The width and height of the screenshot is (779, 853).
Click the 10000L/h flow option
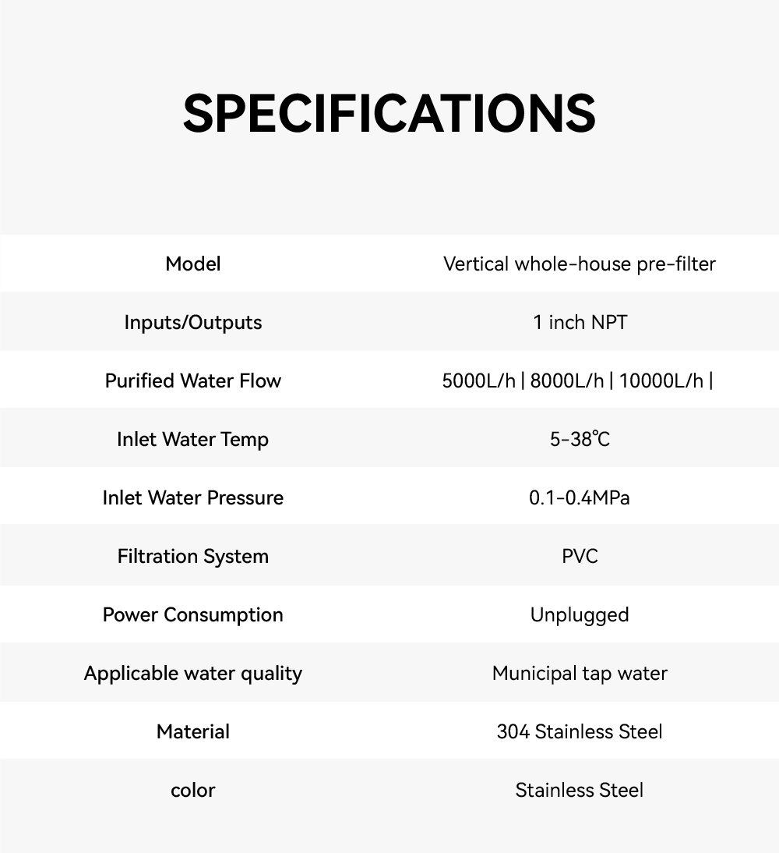[x=661, y=380]
